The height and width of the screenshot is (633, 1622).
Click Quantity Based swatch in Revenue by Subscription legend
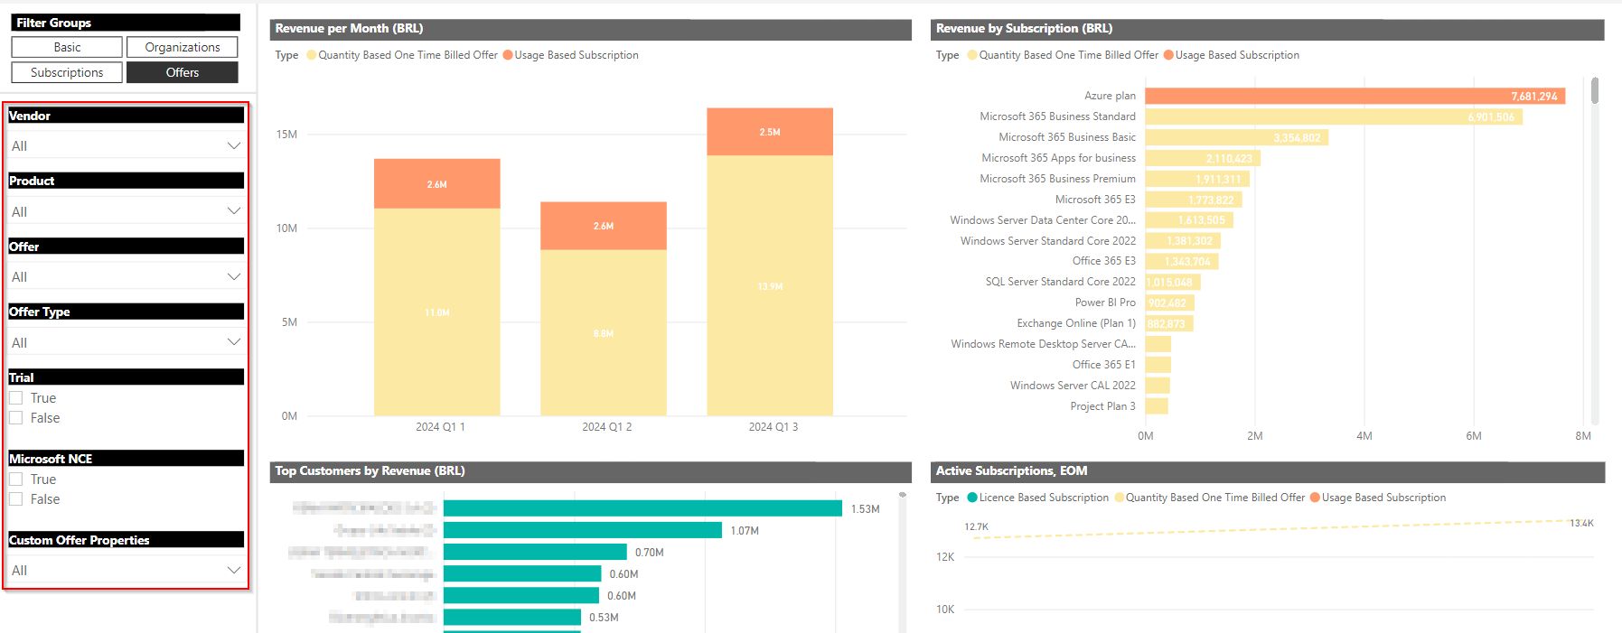click(x=972, y=55)
